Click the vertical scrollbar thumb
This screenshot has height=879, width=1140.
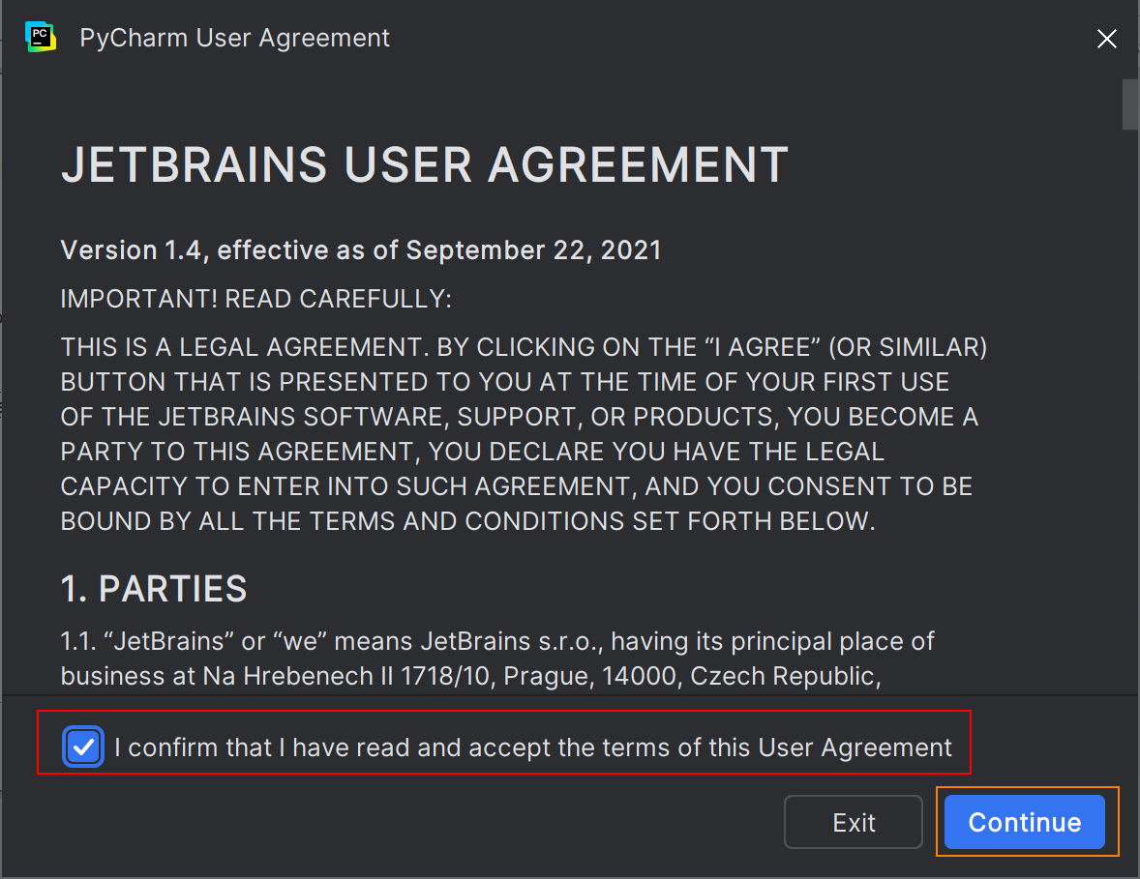(1129, 103)
